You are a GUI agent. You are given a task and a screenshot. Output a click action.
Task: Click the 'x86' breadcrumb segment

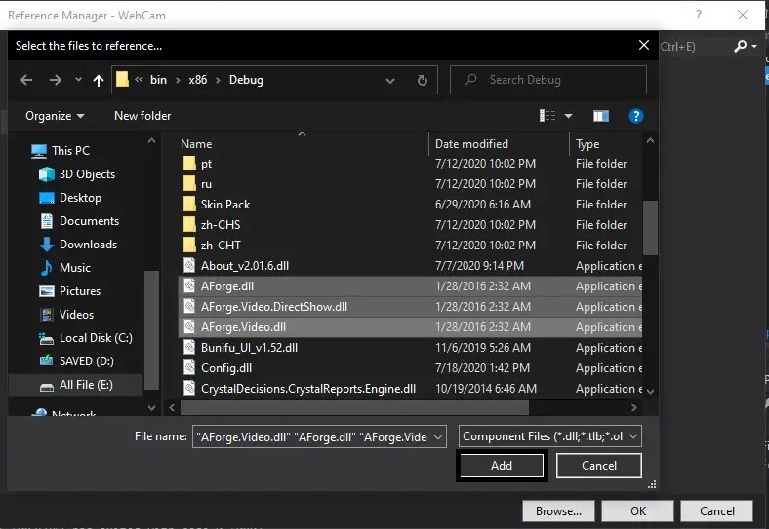198,80
